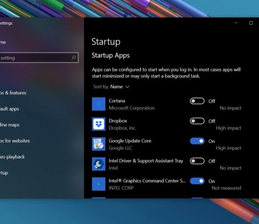
Task: Click the Dropbox app icon
Action: [x=98, y=124]
